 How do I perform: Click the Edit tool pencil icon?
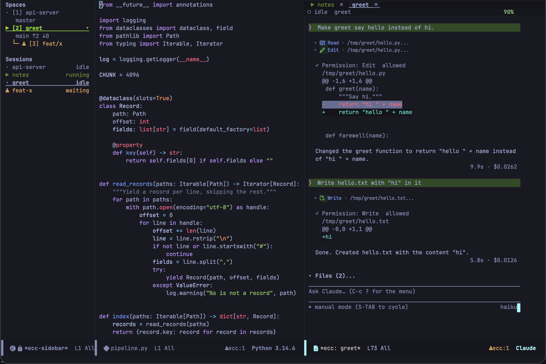tap(322, 50)
